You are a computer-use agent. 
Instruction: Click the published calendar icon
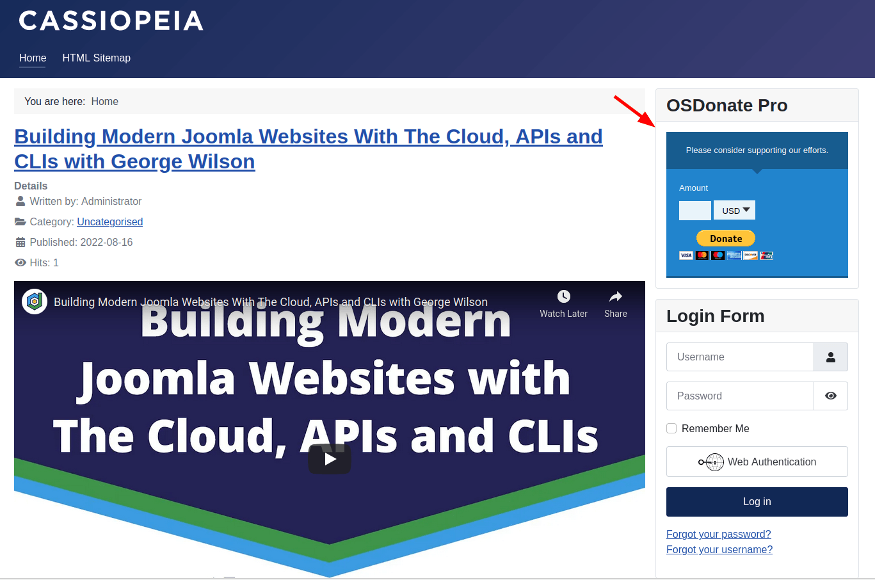coord(20,242)
